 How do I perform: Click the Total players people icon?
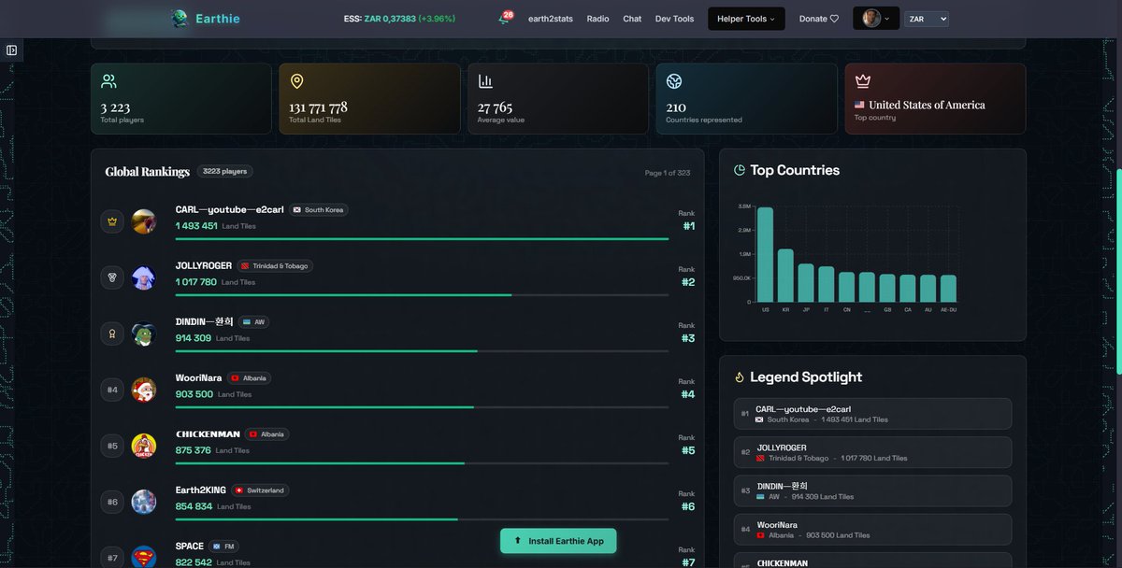pos(109,81)
